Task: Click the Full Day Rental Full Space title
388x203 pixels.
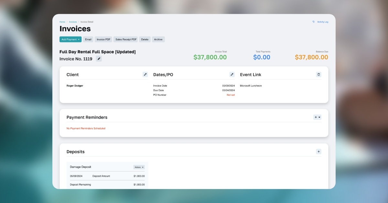Action: click(x=98, y=52)
